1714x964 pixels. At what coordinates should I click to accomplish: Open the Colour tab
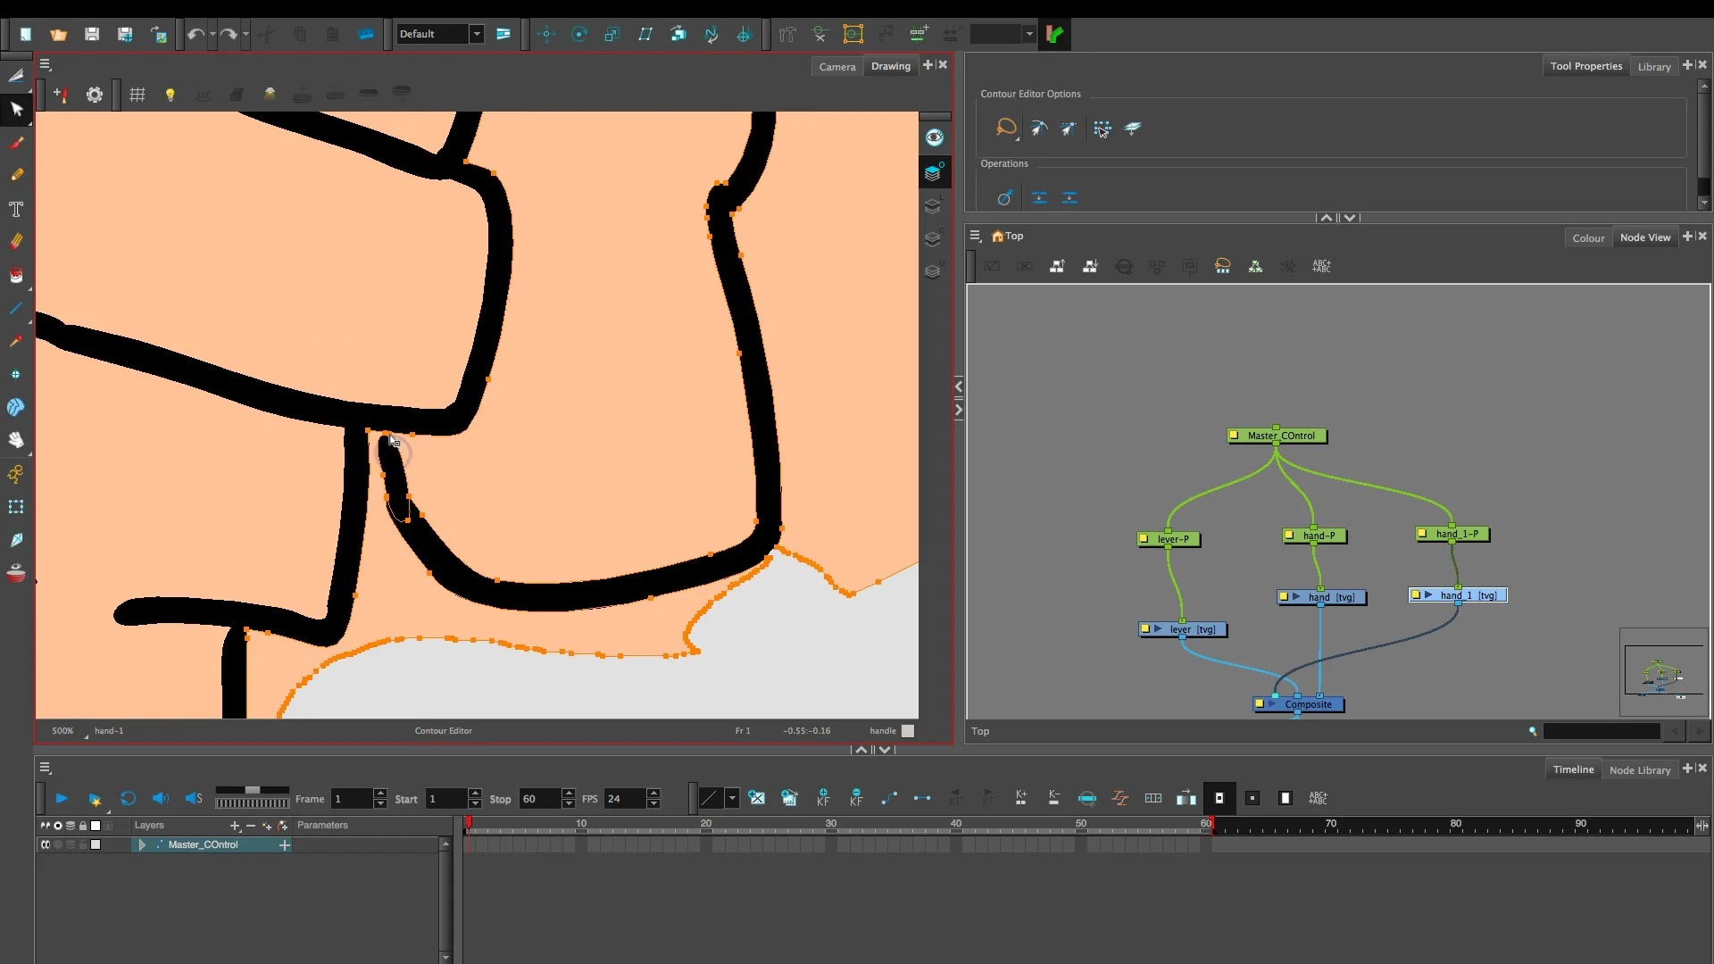(x=1588, y=237)
